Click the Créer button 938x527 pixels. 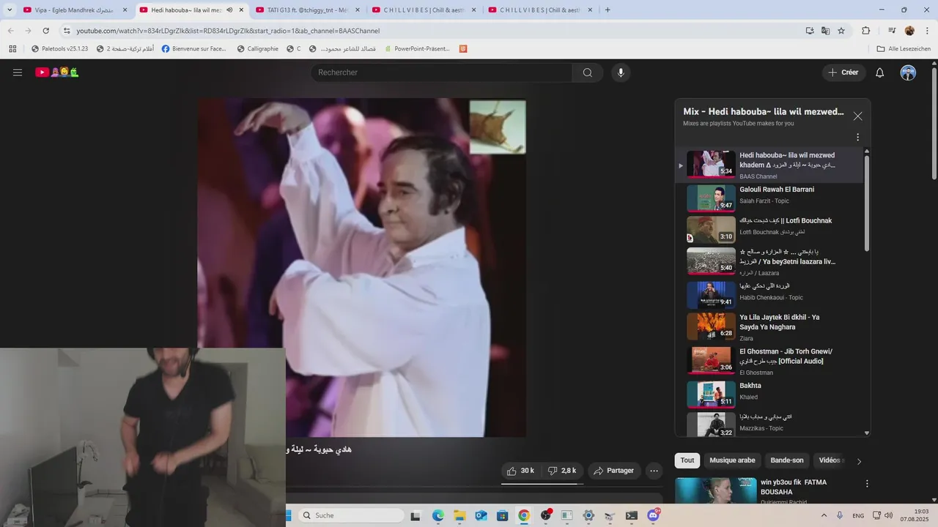(x=843, y=72)
